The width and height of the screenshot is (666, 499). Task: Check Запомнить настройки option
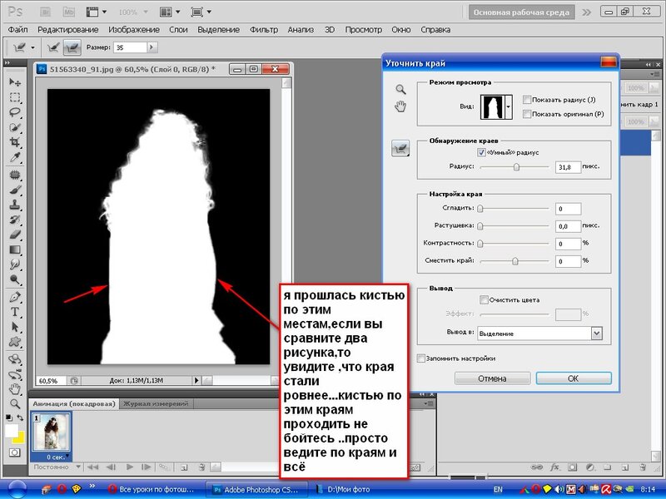click(x=420, y=358)
